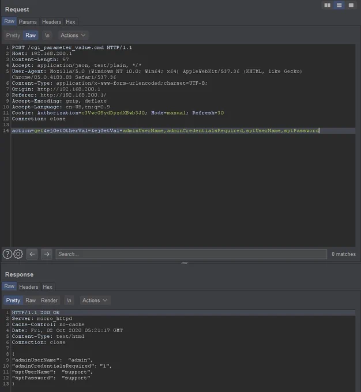Open the Response Raw tab

(x=9, y=287)
